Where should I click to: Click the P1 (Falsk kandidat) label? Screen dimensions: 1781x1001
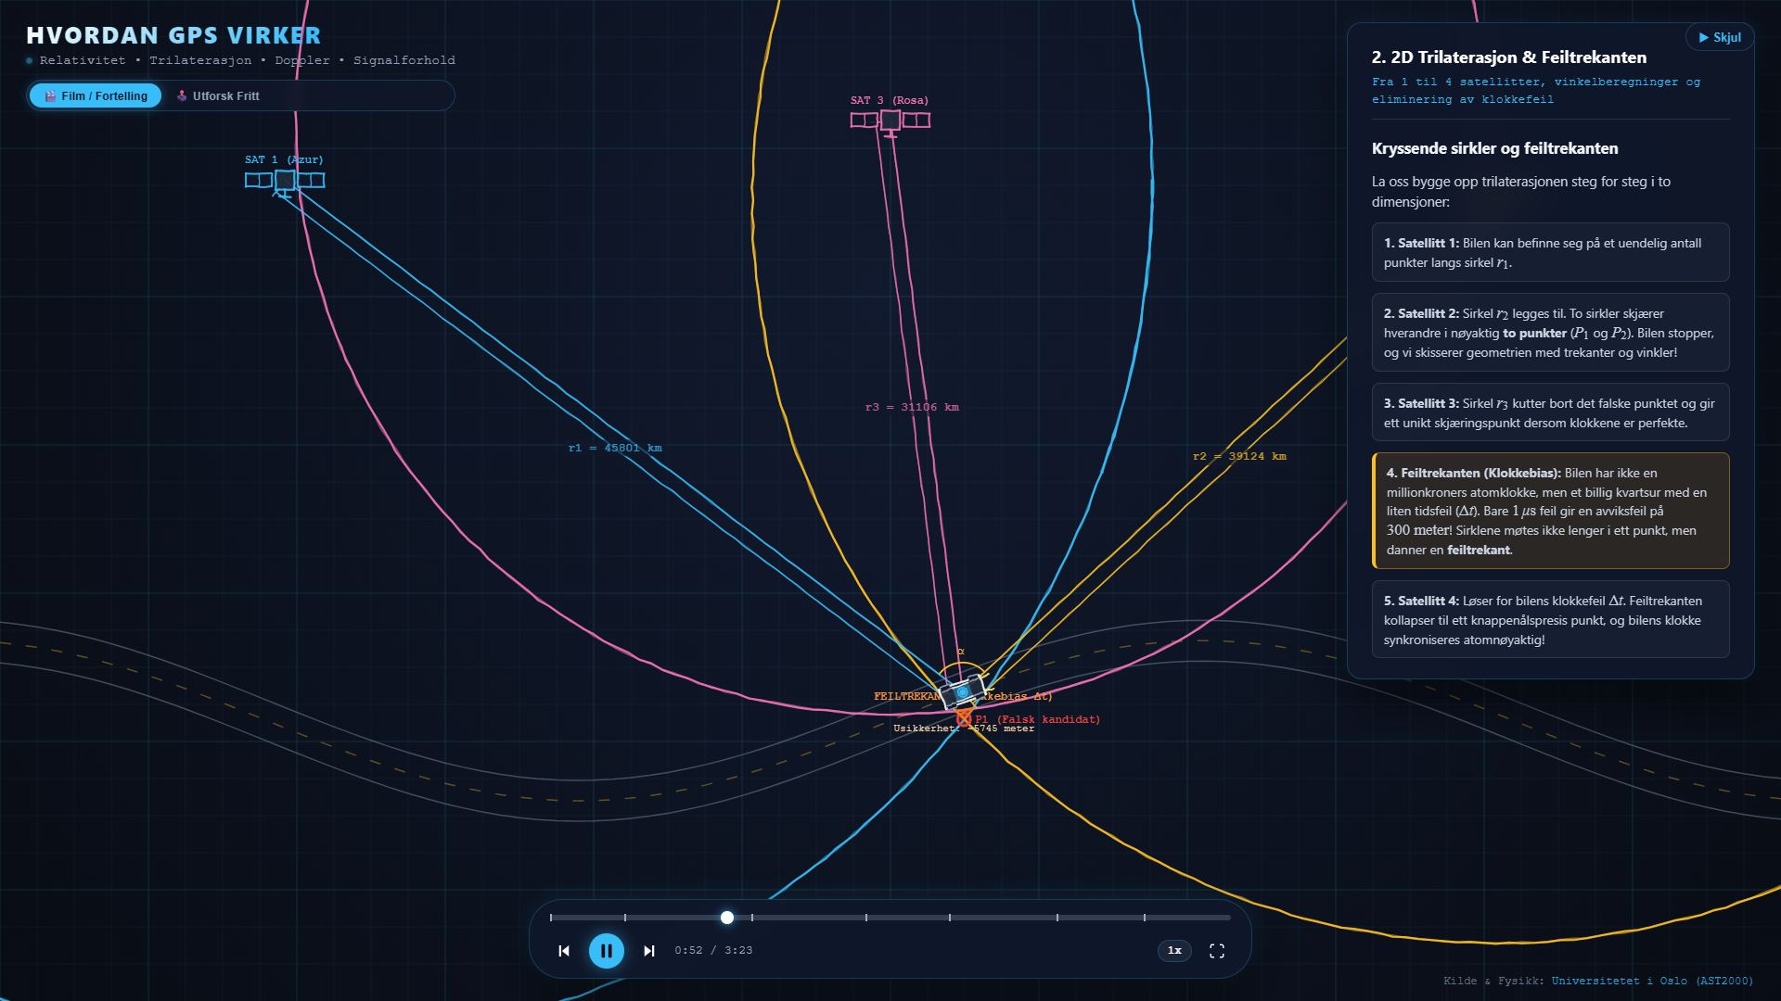pyautogui.click(x=1038, y=719)
